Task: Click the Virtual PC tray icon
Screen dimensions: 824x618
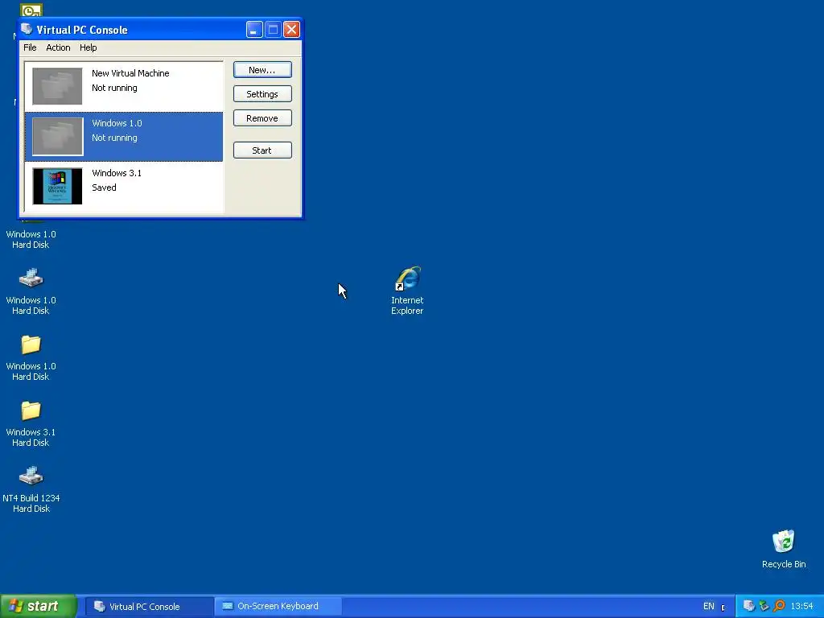Action: point(749,606)
